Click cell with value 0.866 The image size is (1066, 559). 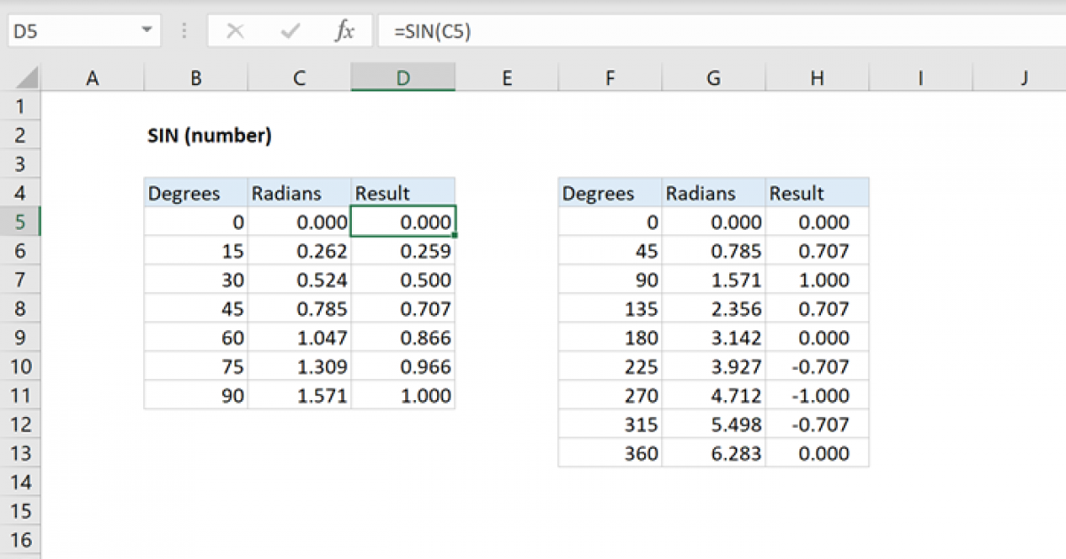403,338
